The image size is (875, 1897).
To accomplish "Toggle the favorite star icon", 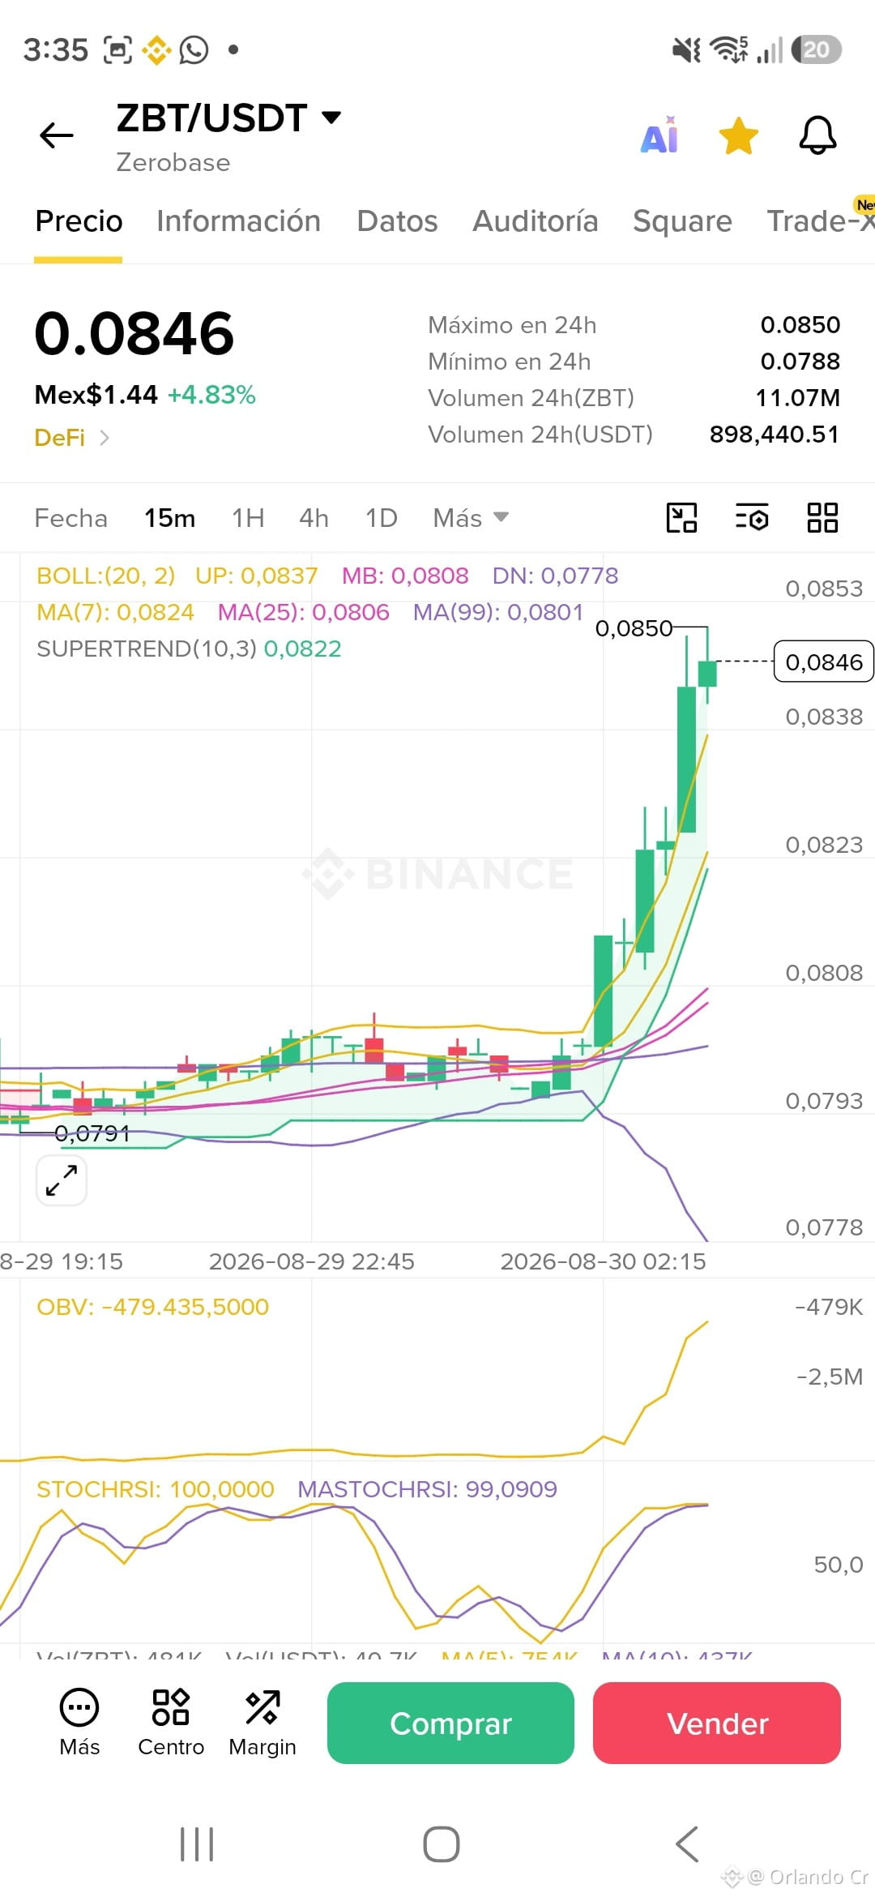I will [x=739, y=135].
